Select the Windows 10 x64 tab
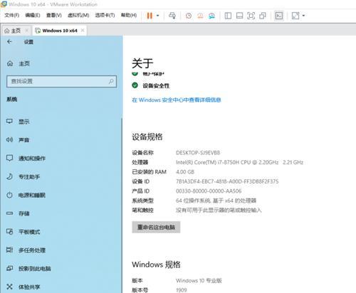 (60, 31)
